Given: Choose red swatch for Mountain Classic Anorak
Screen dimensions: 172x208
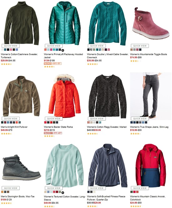Looking at the screenshot, I should click(134, 192).
